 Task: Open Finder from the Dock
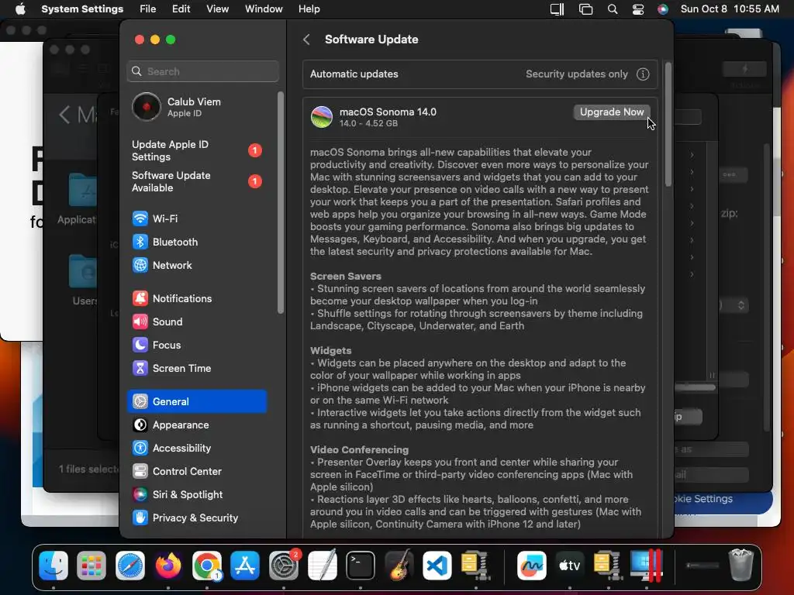pos(54,565)
